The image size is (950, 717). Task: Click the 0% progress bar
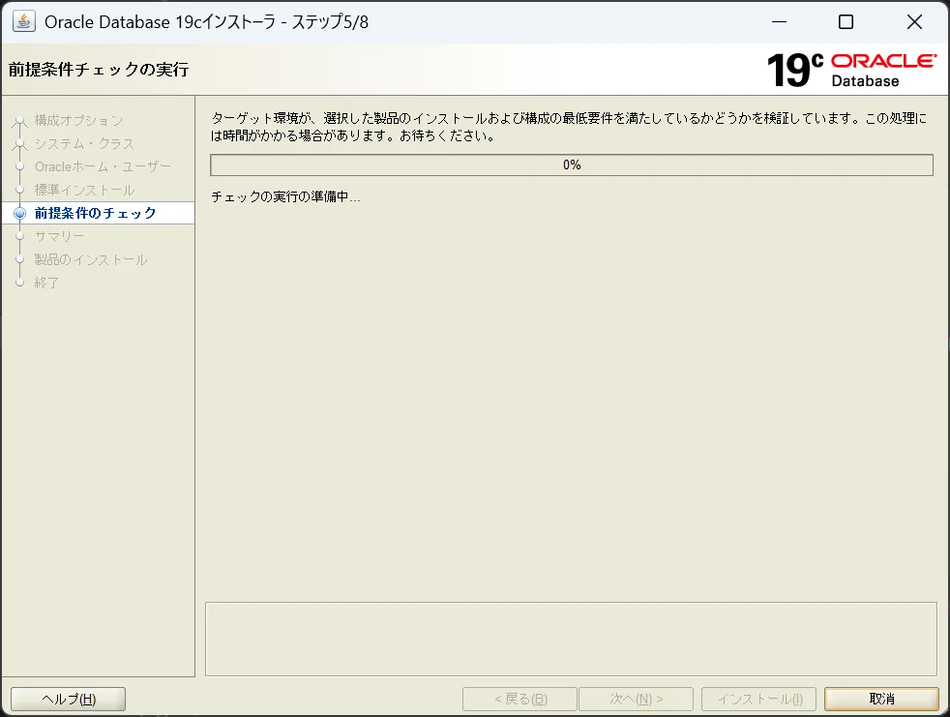[572, 164]
